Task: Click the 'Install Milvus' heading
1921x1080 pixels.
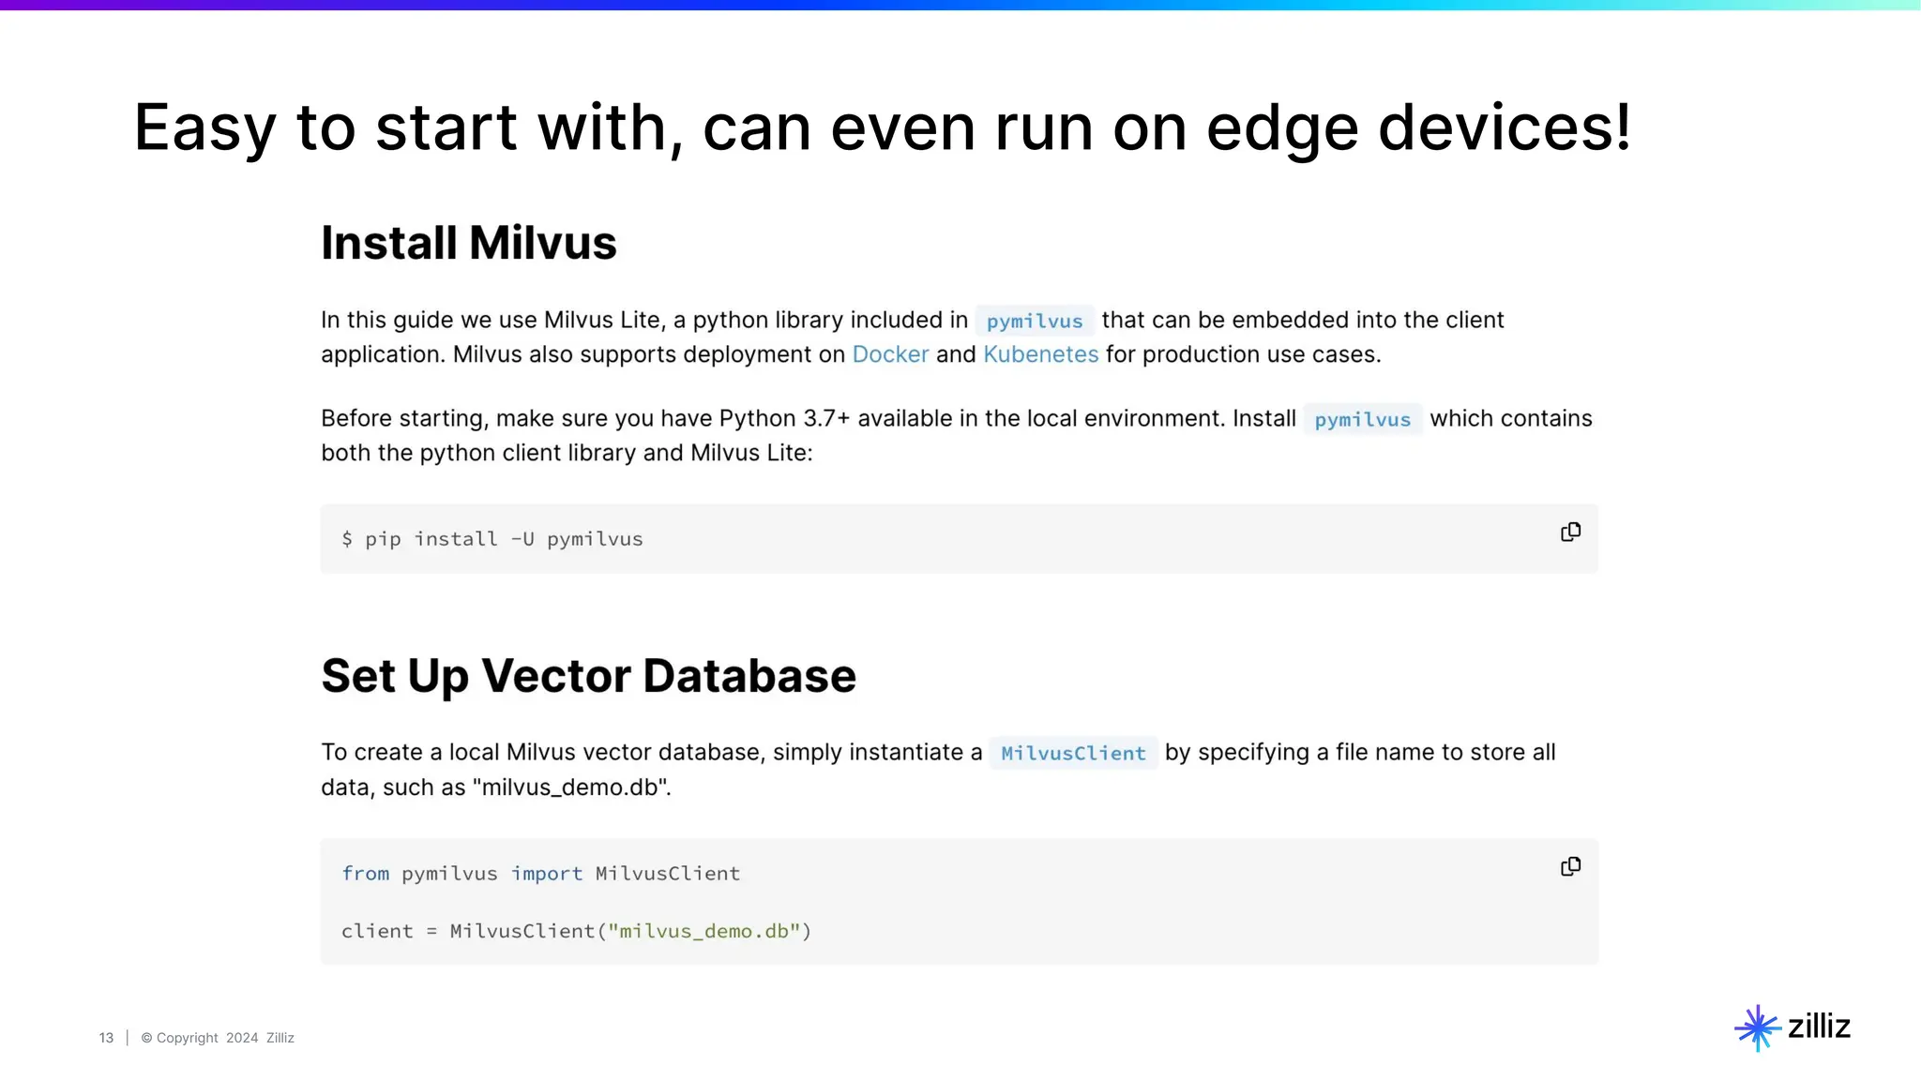Action: 469,243
